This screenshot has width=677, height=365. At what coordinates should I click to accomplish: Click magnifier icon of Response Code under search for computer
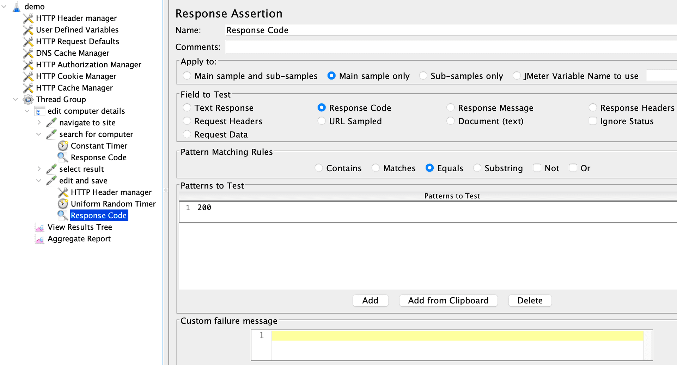point(63,157)
